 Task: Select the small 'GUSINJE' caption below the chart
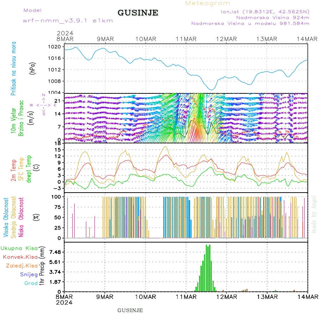point(130,310)
